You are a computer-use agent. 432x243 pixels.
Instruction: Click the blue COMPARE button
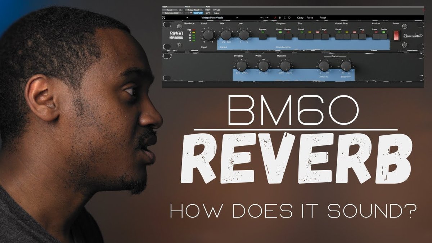[x=198, y=13]
